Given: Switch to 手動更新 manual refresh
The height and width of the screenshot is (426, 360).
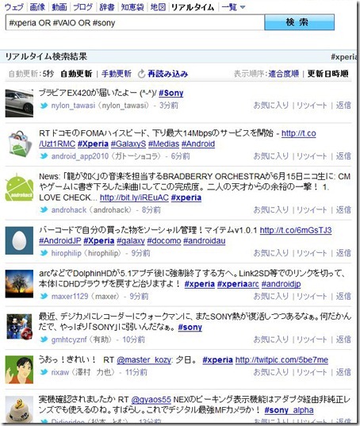Looking at the screenshot, I should click(x=117, y=74).
